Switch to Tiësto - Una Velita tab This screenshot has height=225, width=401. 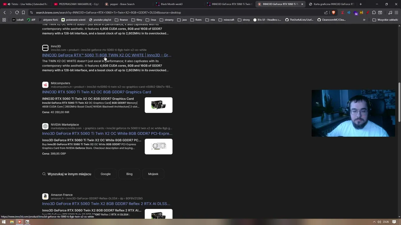(x=25, y=4)
